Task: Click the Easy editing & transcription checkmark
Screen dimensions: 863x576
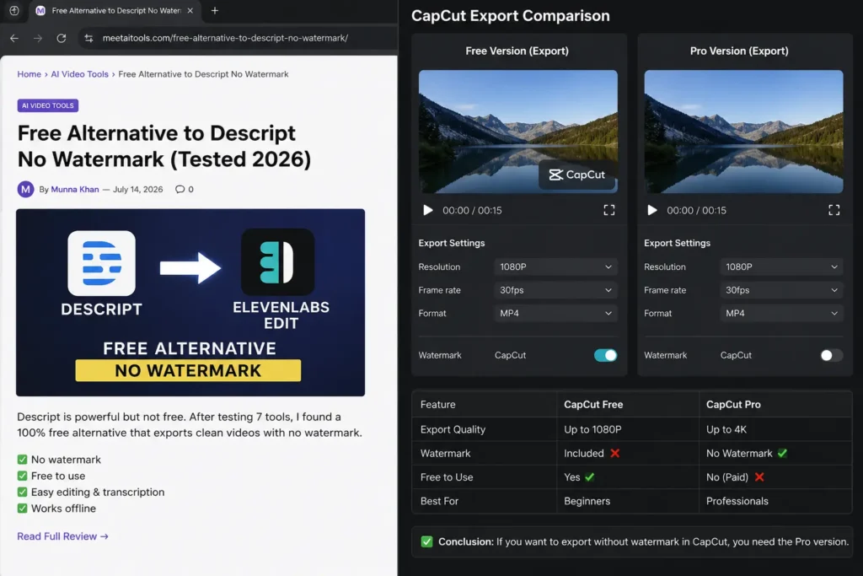Action: coord(22,492)
